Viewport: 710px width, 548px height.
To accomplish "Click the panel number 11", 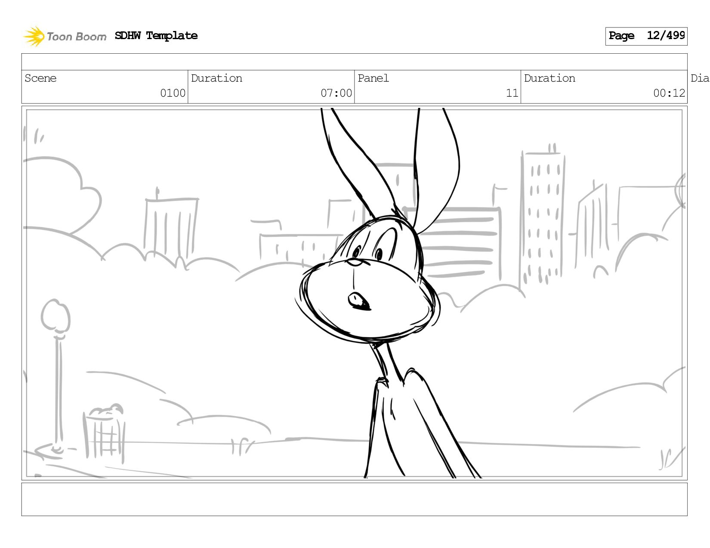I will (512, 93).
